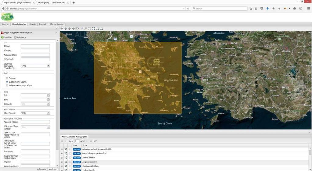Switch to the Αρχεία tab

tap(33, 24)
